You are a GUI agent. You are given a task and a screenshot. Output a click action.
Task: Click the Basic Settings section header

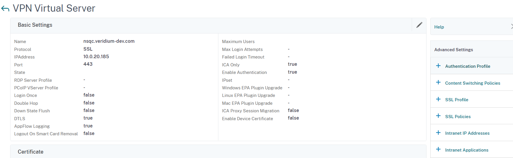[35, 25]
